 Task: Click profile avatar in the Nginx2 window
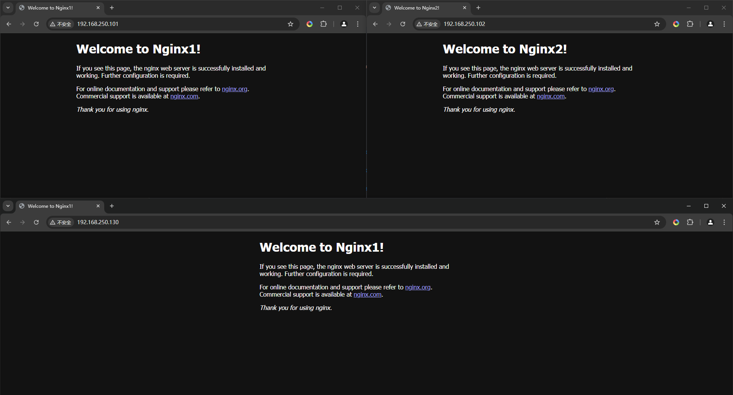tap(710, 24)
